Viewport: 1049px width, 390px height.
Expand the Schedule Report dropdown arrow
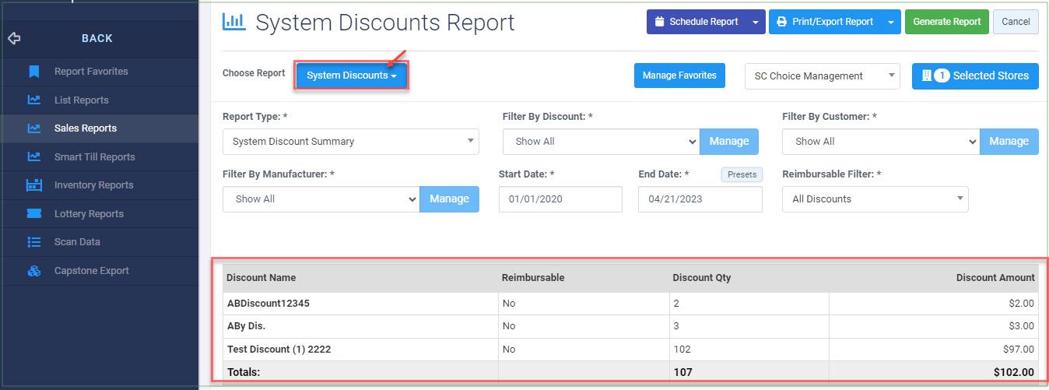[x=756, y=22]
